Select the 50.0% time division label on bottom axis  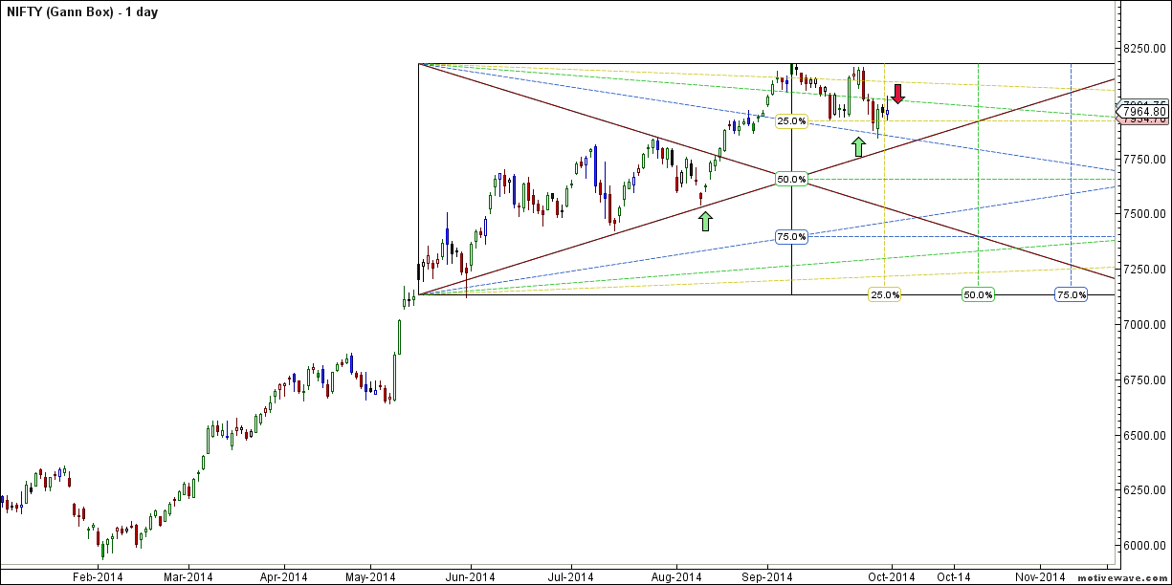coord(976,295)
